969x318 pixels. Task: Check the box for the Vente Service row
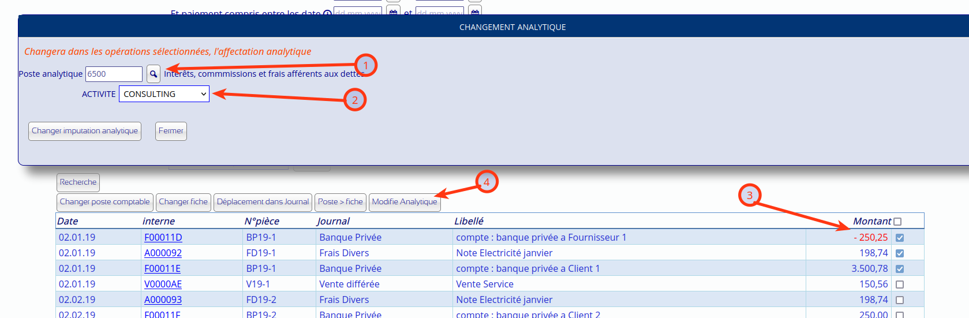[x=899, y=285]
